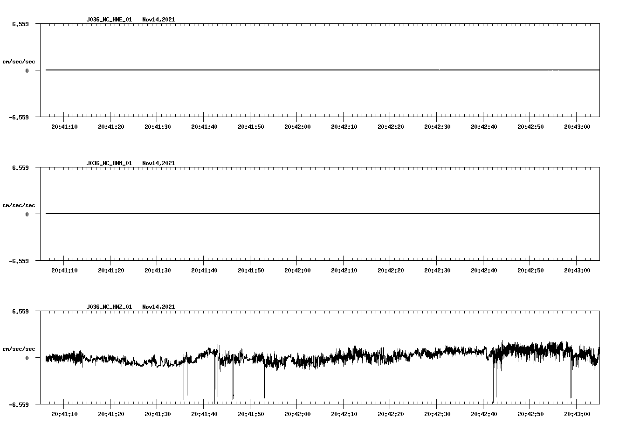The height and width of the screenshot is (431, 633).
Task: Click the cm/sec/sec unit label on HNN plot
Action: tap(19, 205)
